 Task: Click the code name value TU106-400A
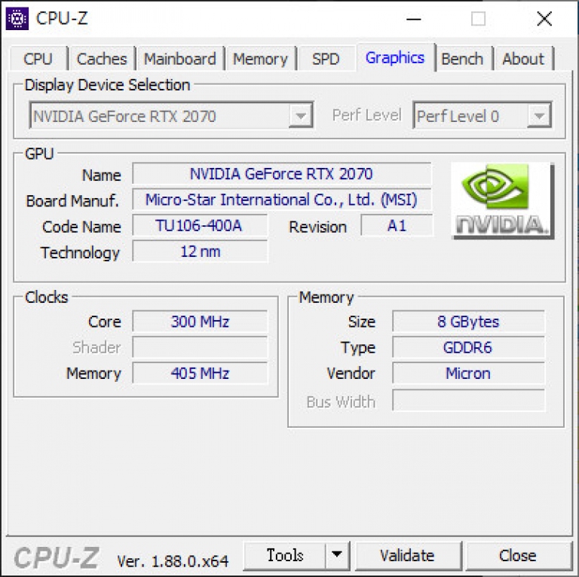pyautogui.click(x=200, y=225)
